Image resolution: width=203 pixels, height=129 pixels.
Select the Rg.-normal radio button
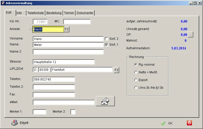click(136, 65)
